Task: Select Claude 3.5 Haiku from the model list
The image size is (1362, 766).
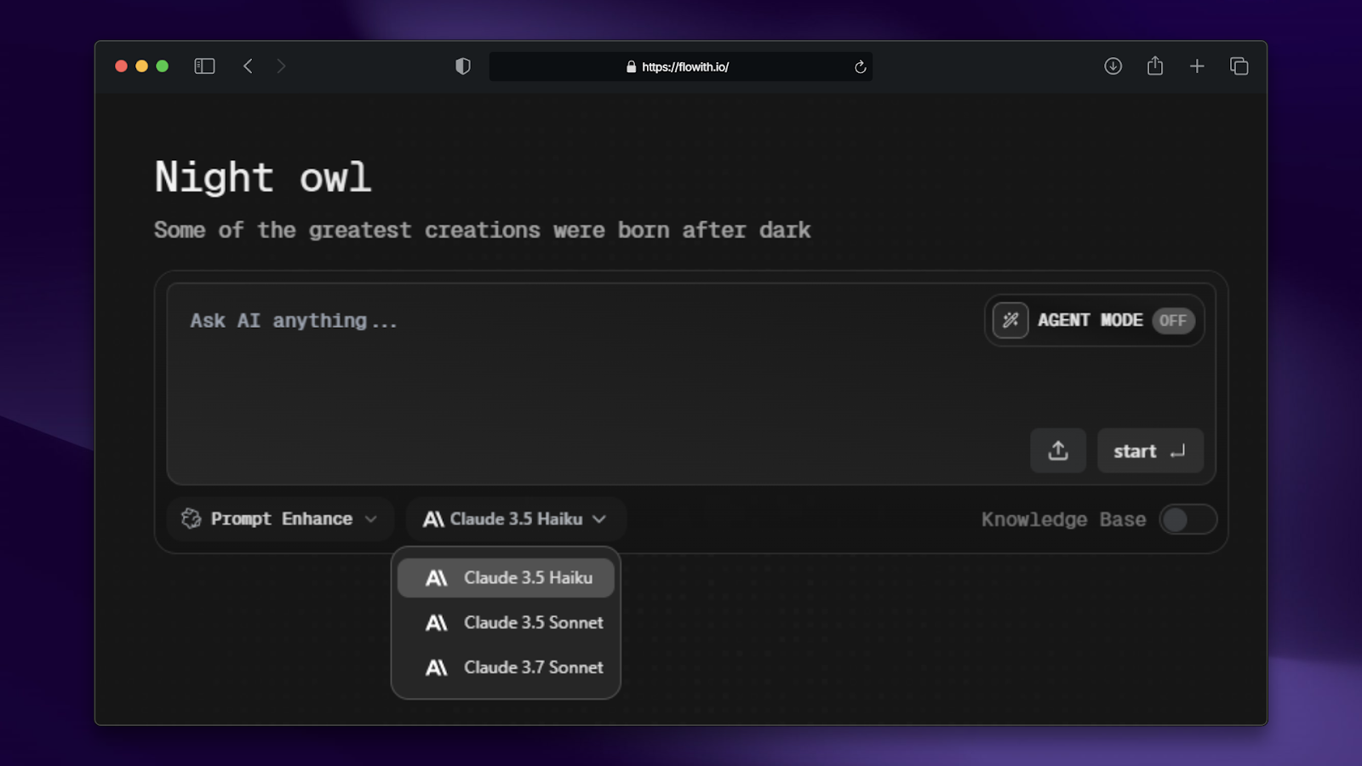Action: [506, 578]
